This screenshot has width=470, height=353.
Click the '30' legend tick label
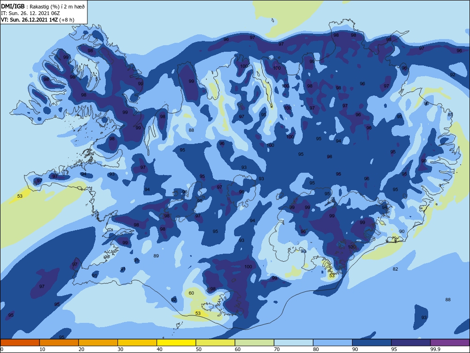click(x=120, y=349)
